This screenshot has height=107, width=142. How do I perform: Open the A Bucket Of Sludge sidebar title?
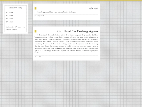tap(16, 8)
